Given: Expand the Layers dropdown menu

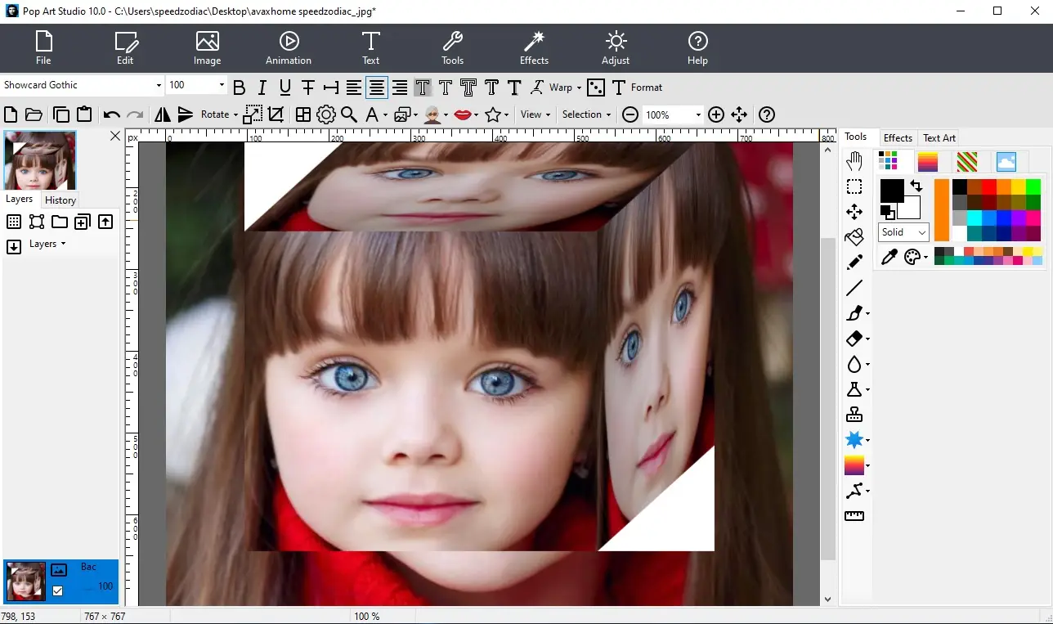Looking at the screenshot, I should [x=47, y=244].
